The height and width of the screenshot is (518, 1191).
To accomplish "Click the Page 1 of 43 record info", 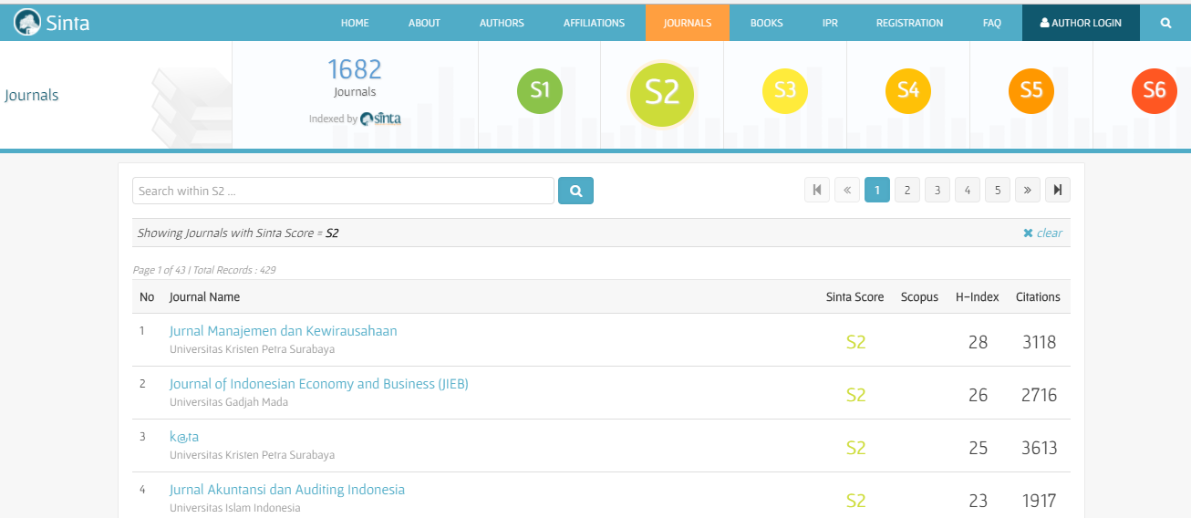I will [x=204, y=270].
